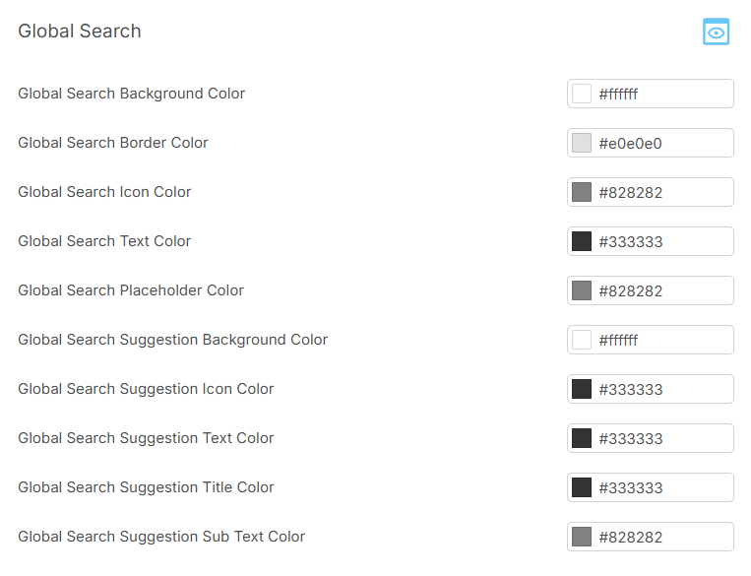Select the Suggestion Text Color swatch
Screen dimensions: 751x576
582,438
